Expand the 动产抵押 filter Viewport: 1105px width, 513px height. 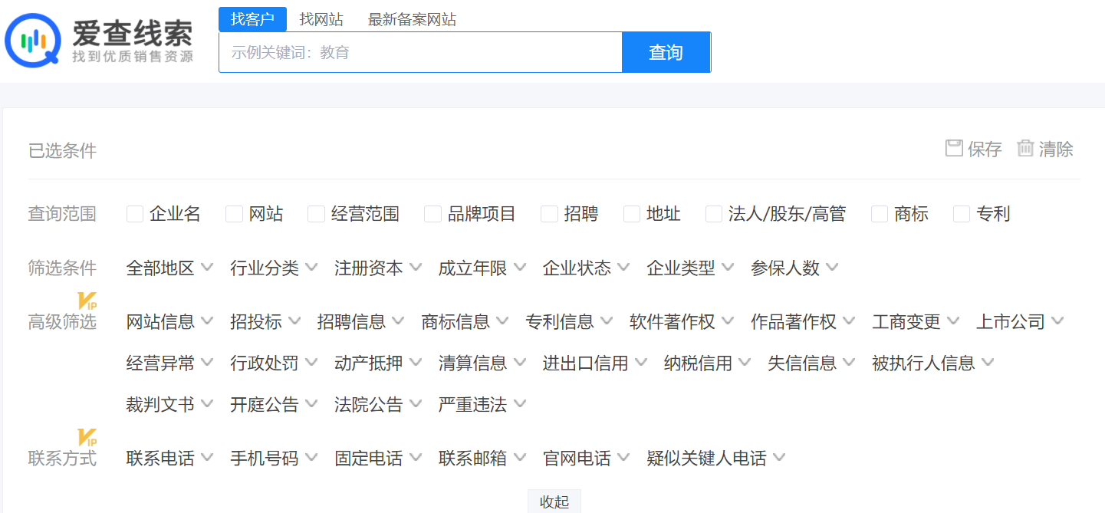[x=378, y=363]
